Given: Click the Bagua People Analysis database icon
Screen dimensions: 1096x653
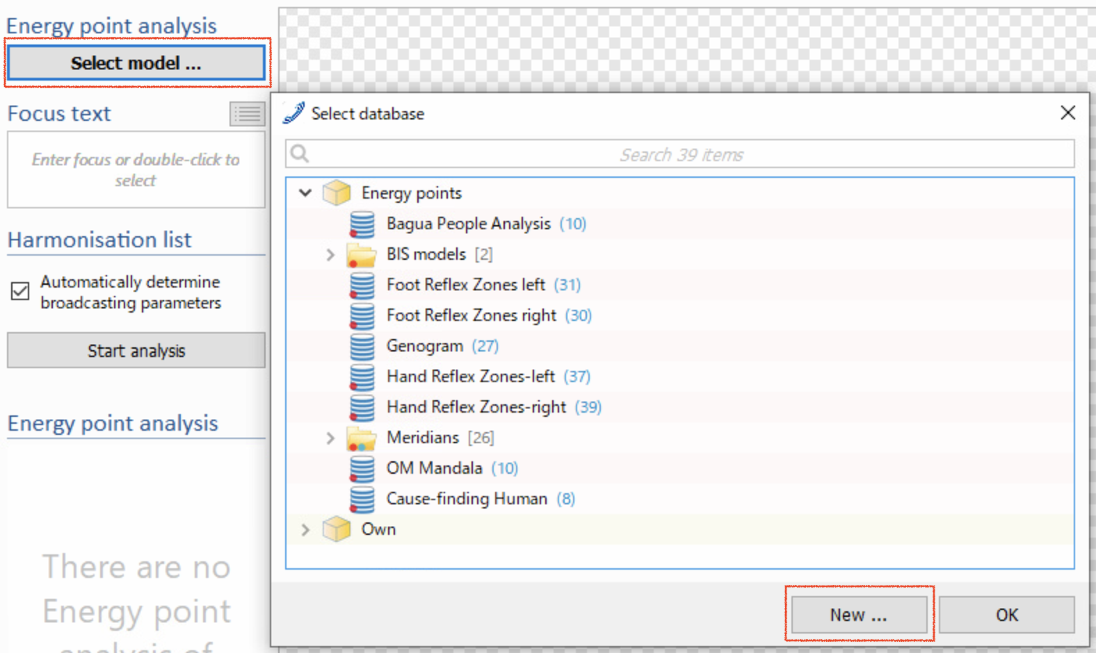Looking at the screenshot, I should point(362,224).
